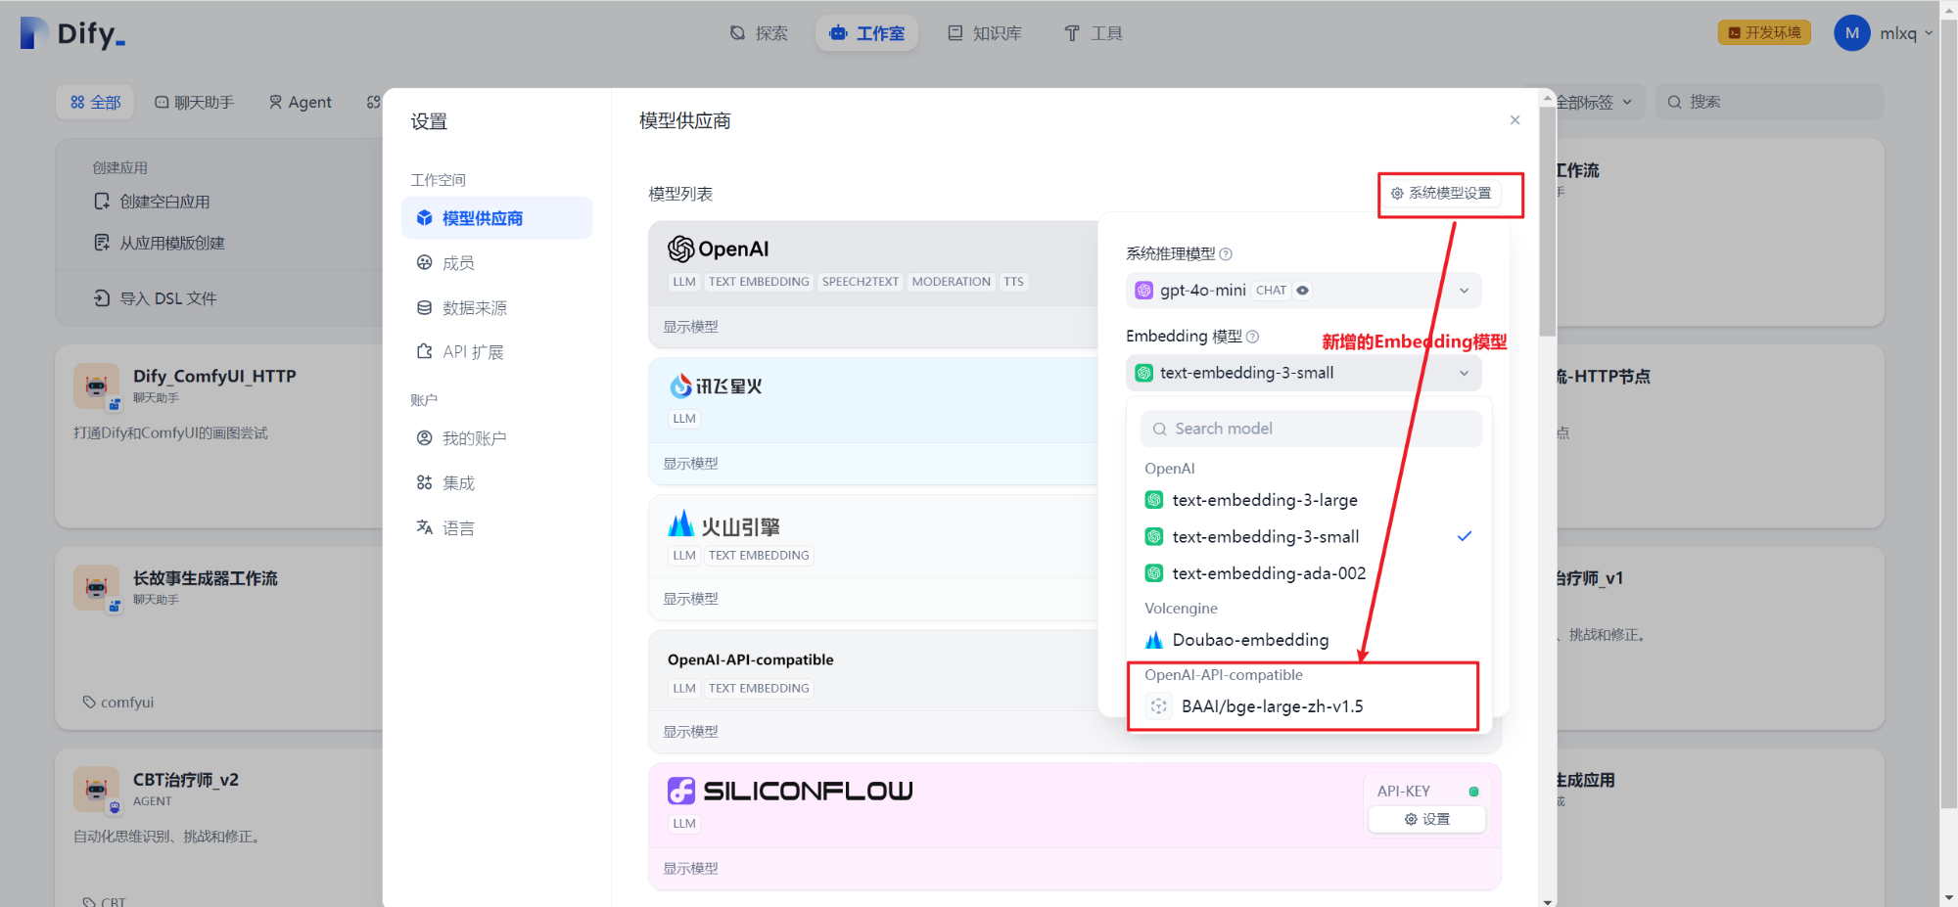Open the 系统推理模型 dropdown
Viewport: 1958px width, 907px height.
point(1303,290)
